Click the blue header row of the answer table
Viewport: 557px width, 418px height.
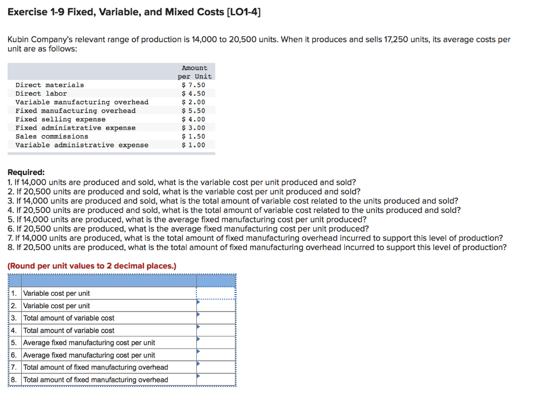(x=121, y=281)
